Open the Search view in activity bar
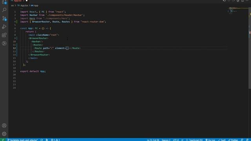The height and width of the screenshot is (141, 251). coord(4,10)
